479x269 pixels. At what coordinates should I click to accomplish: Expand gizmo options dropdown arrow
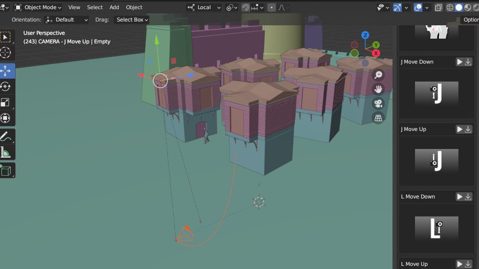(x=406, y=8)
